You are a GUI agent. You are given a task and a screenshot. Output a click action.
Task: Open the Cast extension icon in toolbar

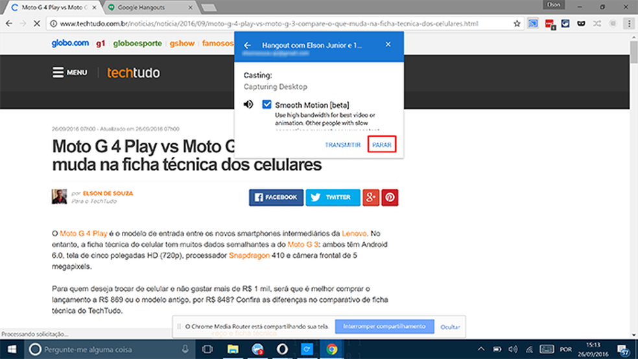(x=533, y=23)
